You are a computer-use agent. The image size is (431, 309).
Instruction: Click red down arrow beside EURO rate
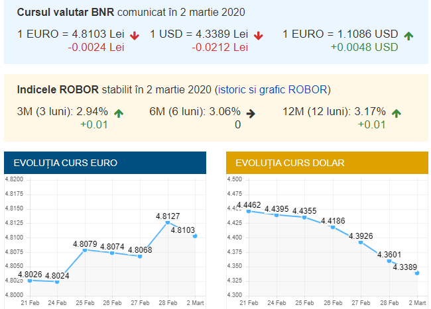135,35
